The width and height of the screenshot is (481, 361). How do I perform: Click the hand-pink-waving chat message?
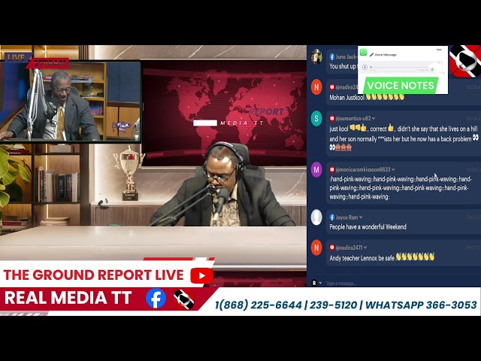(401, 187)
